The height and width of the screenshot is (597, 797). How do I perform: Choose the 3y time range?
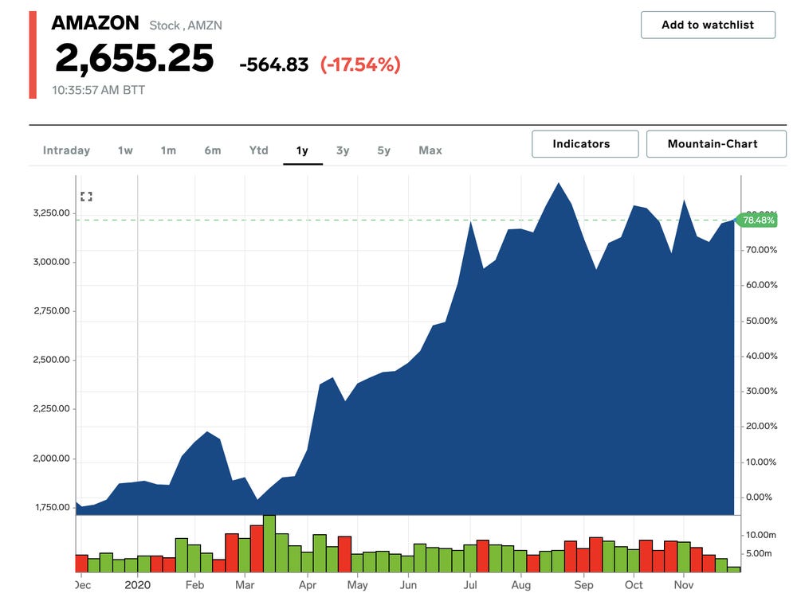pyautogui.click(x=343, y=150)
